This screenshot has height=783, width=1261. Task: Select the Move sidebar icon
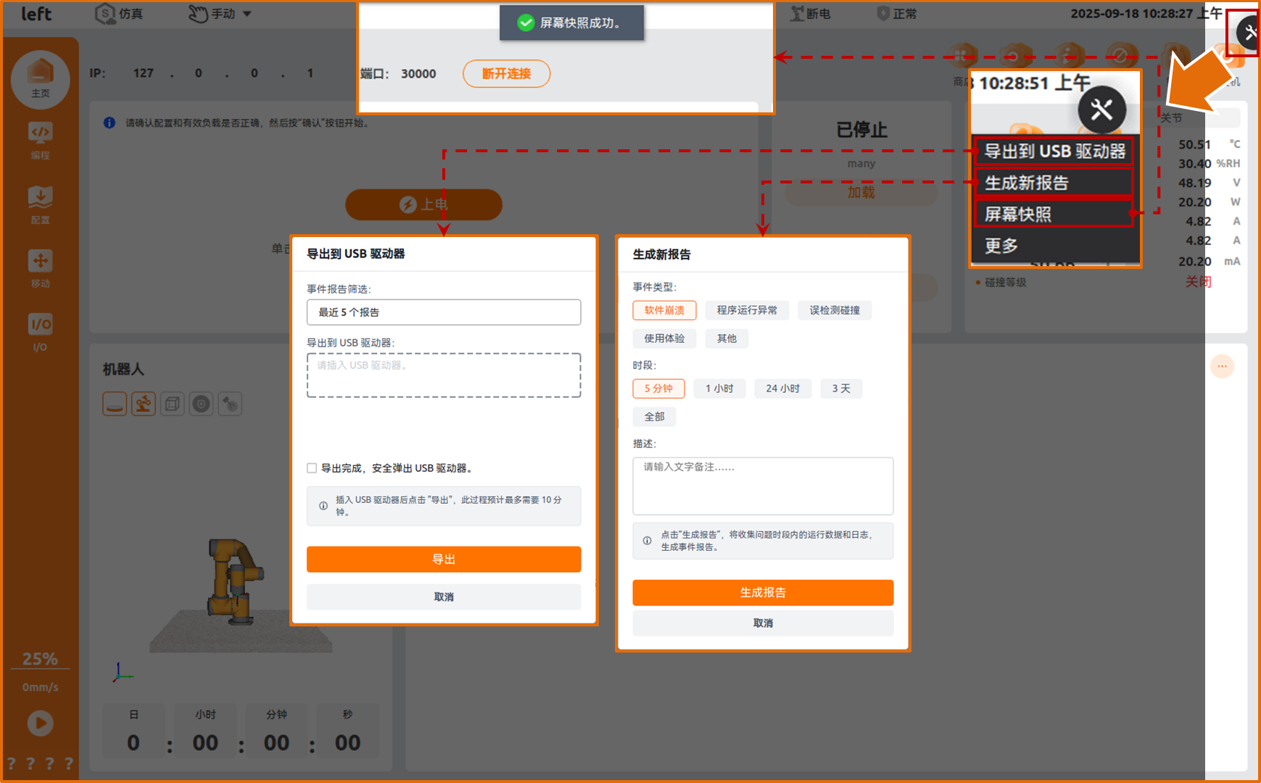pos(40,267)
